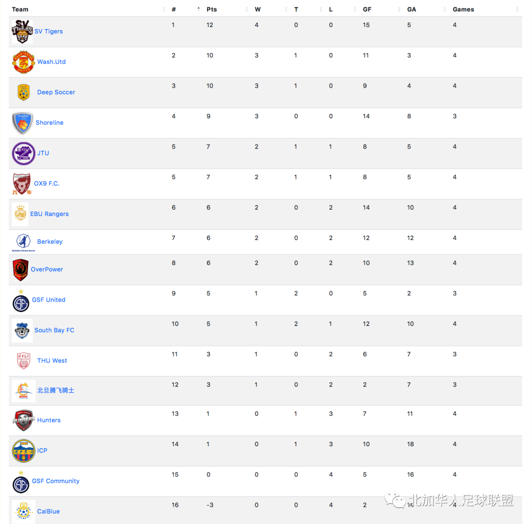Sort table by Pts column
Image resolution: width=531 pixels, height=524 pixels.
click(x=211, y=9)
